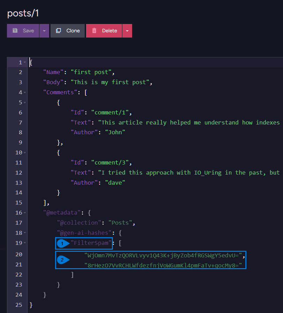Click the "Text" key on line 12
Screen dimensions: 283x313
click(x=81, y=172)
